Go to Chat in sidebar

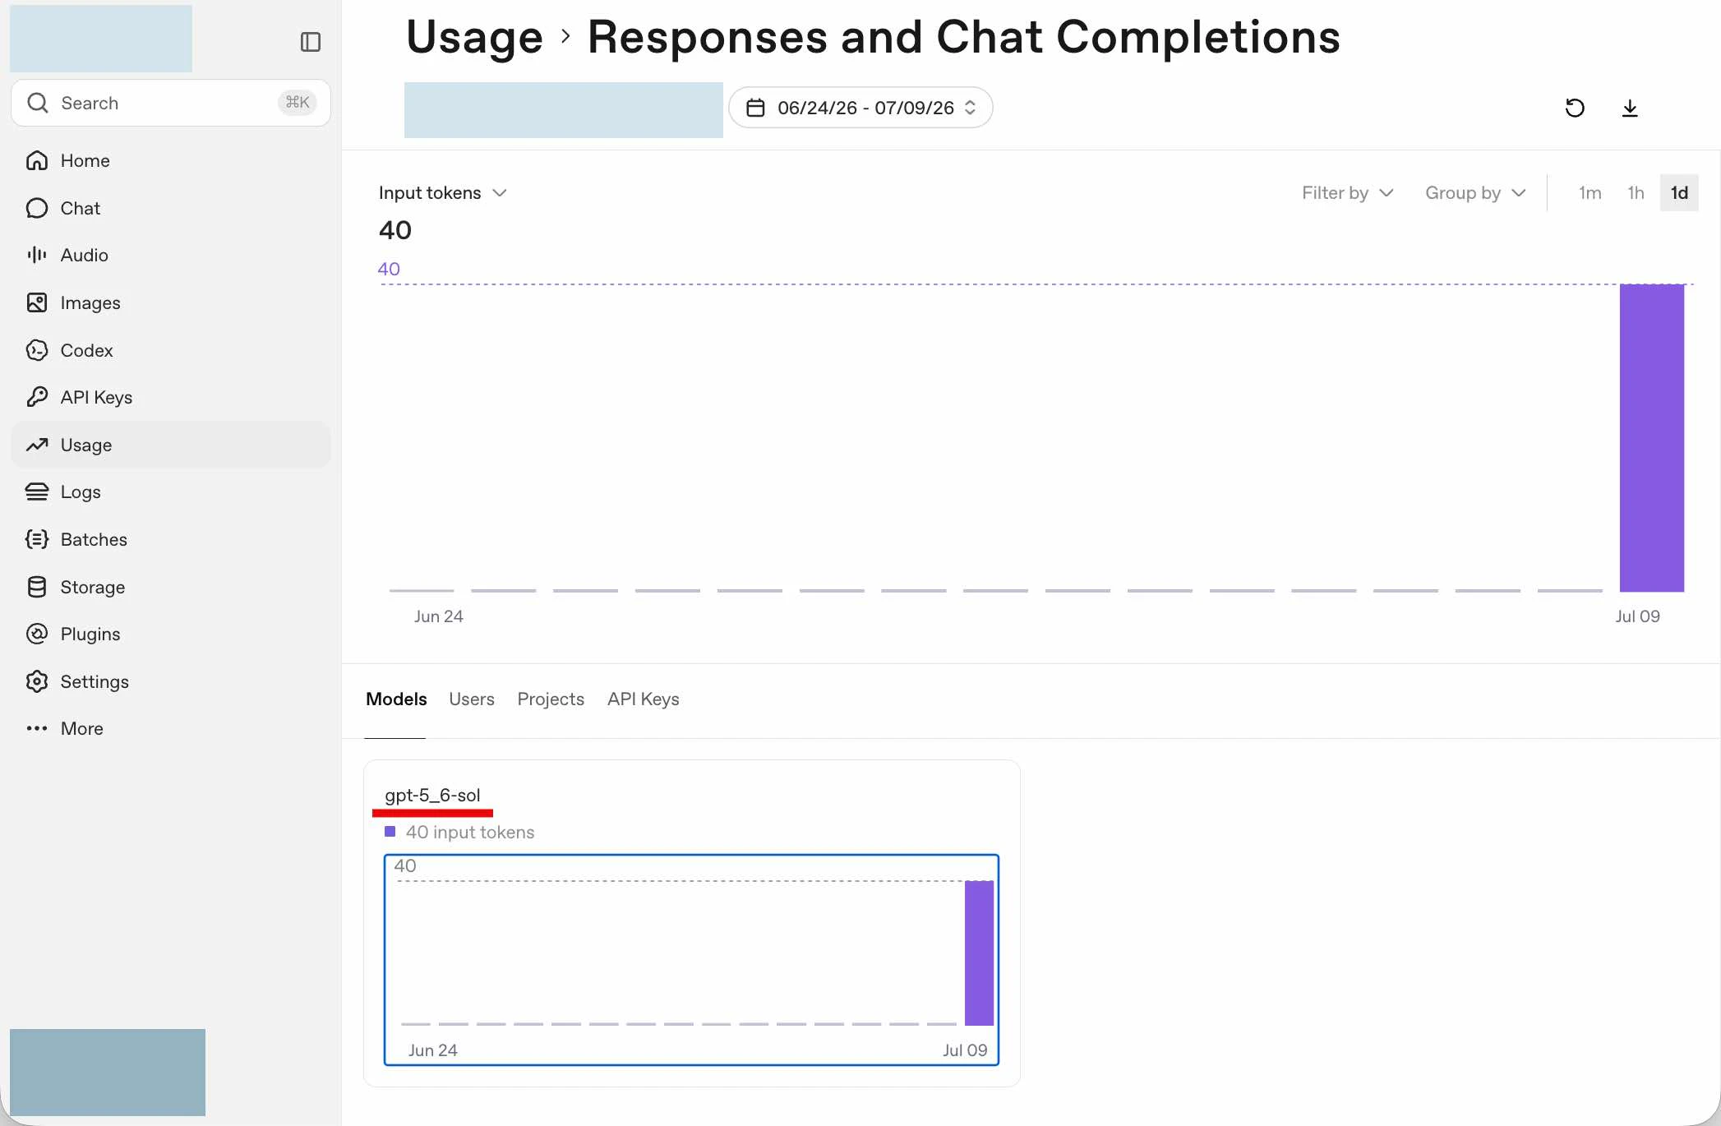(x=171, y=208)
